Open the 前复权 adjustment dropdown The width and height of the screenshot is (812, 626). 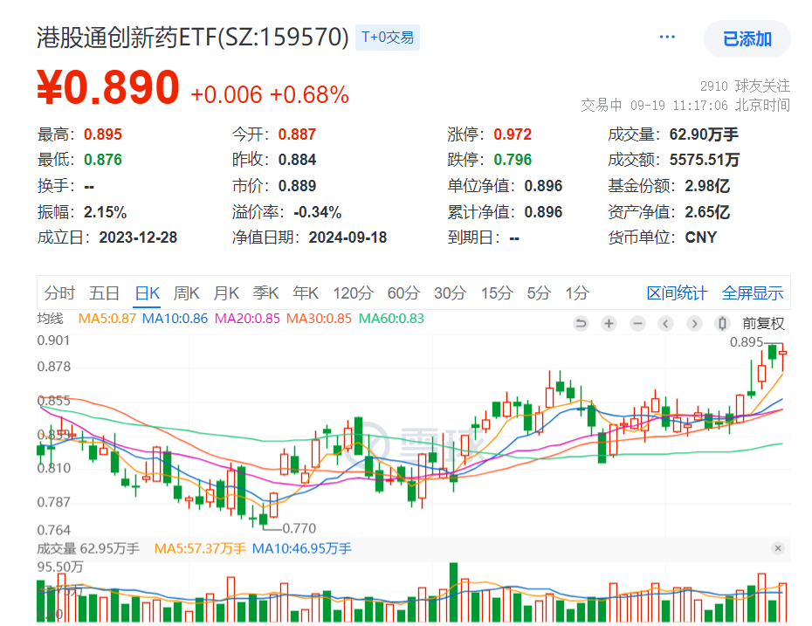pos(763,324)
